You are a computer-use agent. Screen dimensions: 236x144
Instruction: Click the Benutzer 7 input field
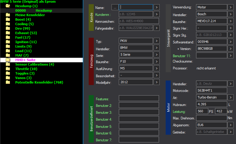tap(139, 140)
